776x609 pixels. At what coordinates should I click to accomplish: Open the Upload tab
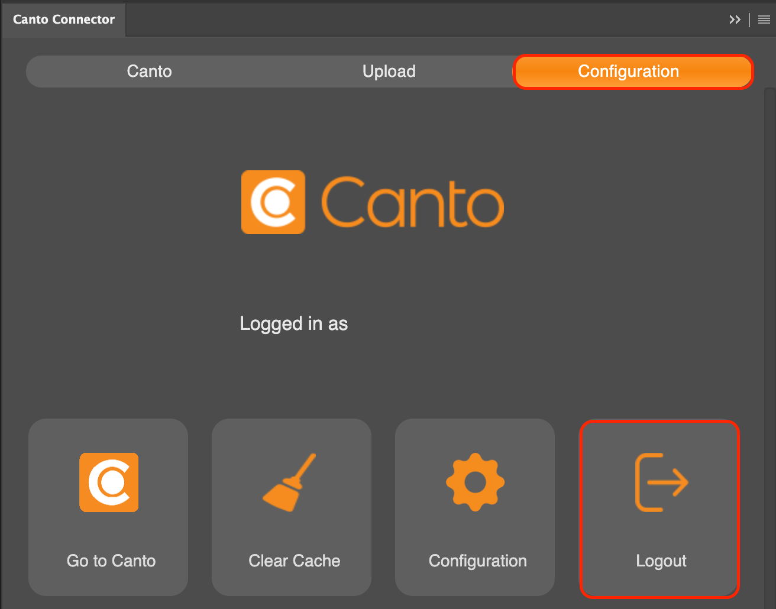coord(389,72)
